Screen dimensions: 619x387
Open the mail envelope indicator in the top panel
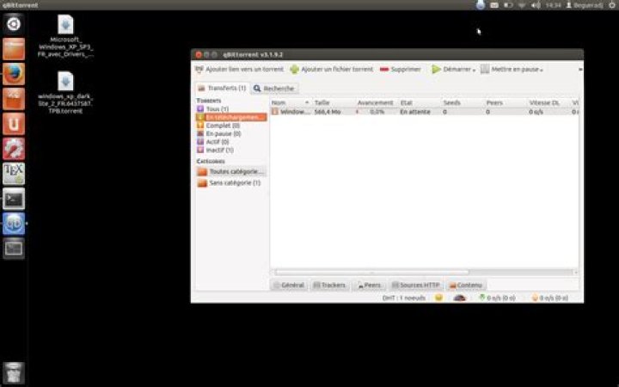tap(494, 5)
